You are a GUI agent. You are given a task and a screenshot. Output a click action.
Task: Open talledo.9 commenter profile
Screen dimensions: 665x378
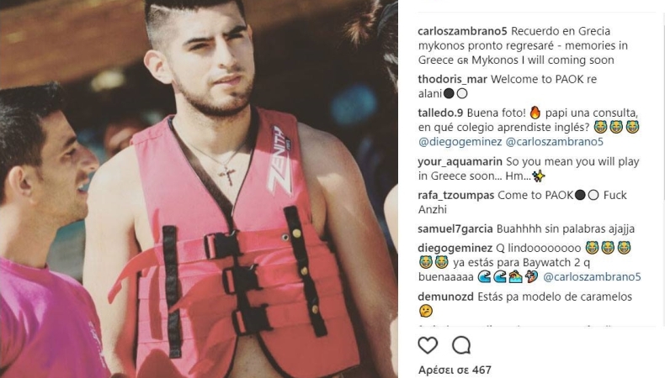(x=440, y=113)
